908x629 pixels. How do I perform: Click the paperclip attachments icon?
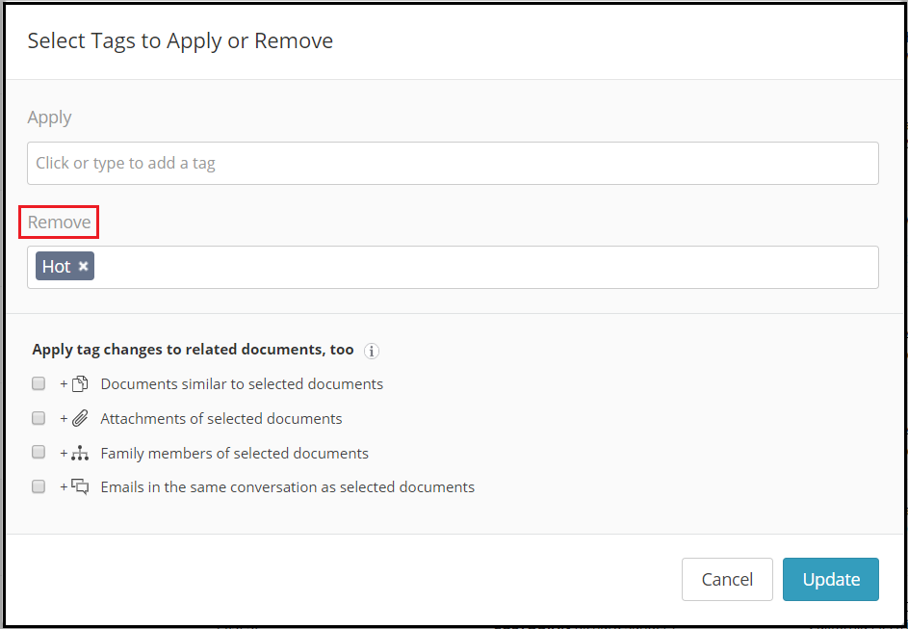[80, 418]
